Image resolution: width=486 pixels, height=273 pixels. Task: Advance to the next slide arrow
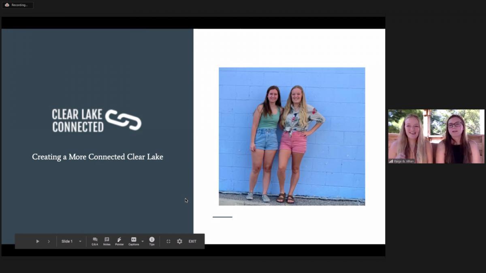(49, 241)
